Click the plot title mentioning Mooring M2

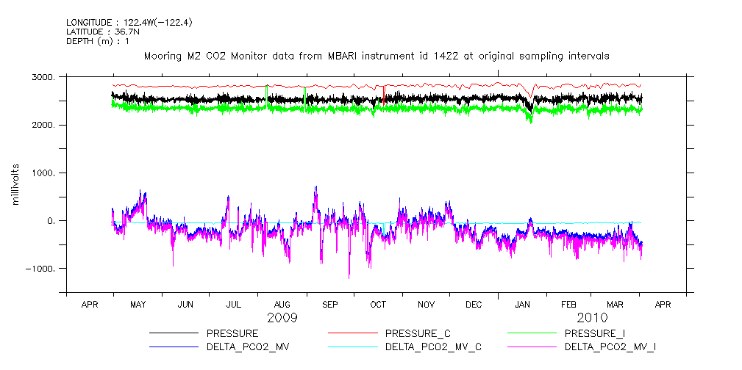[376, 56]
